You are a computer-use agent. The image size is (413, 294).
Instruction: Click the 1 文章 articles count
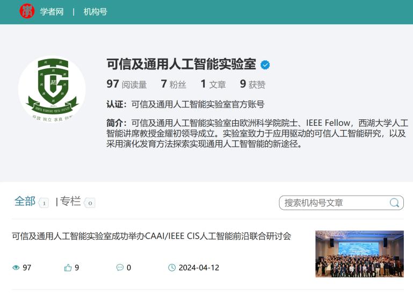click(213, 84)
